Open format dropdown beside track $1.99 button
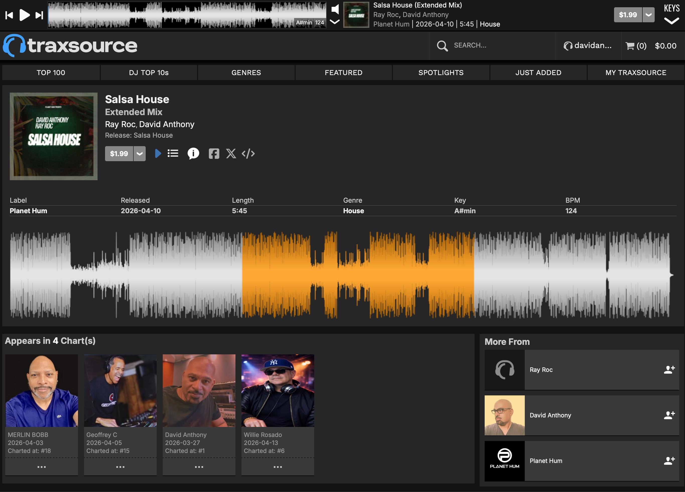This screenshot has width=685, height=492. pos(140,154)
